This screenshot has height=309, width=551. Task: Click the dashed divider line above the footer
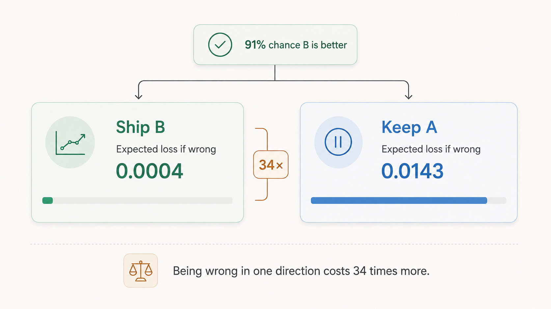[274, 244]
